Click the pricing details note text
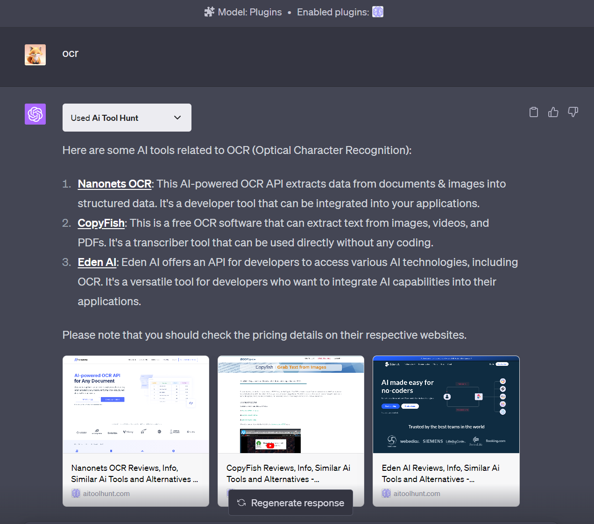594x524 pixels. pos(264,335)
